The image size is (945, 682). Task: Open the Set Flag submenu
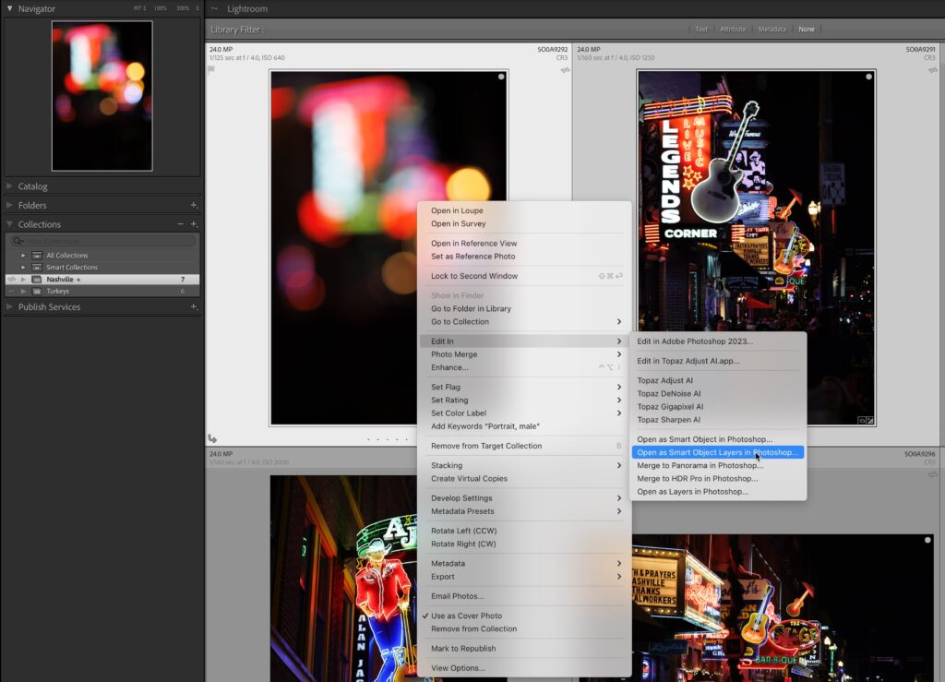pyautogui.click(x=524, y=387)
